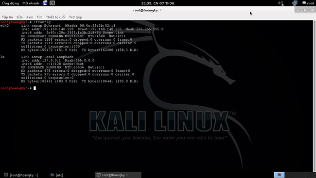Click HWaddr 00:0c:29:3b:02:18 text
This screenshot has width=316, height=178.
(90, 26)
